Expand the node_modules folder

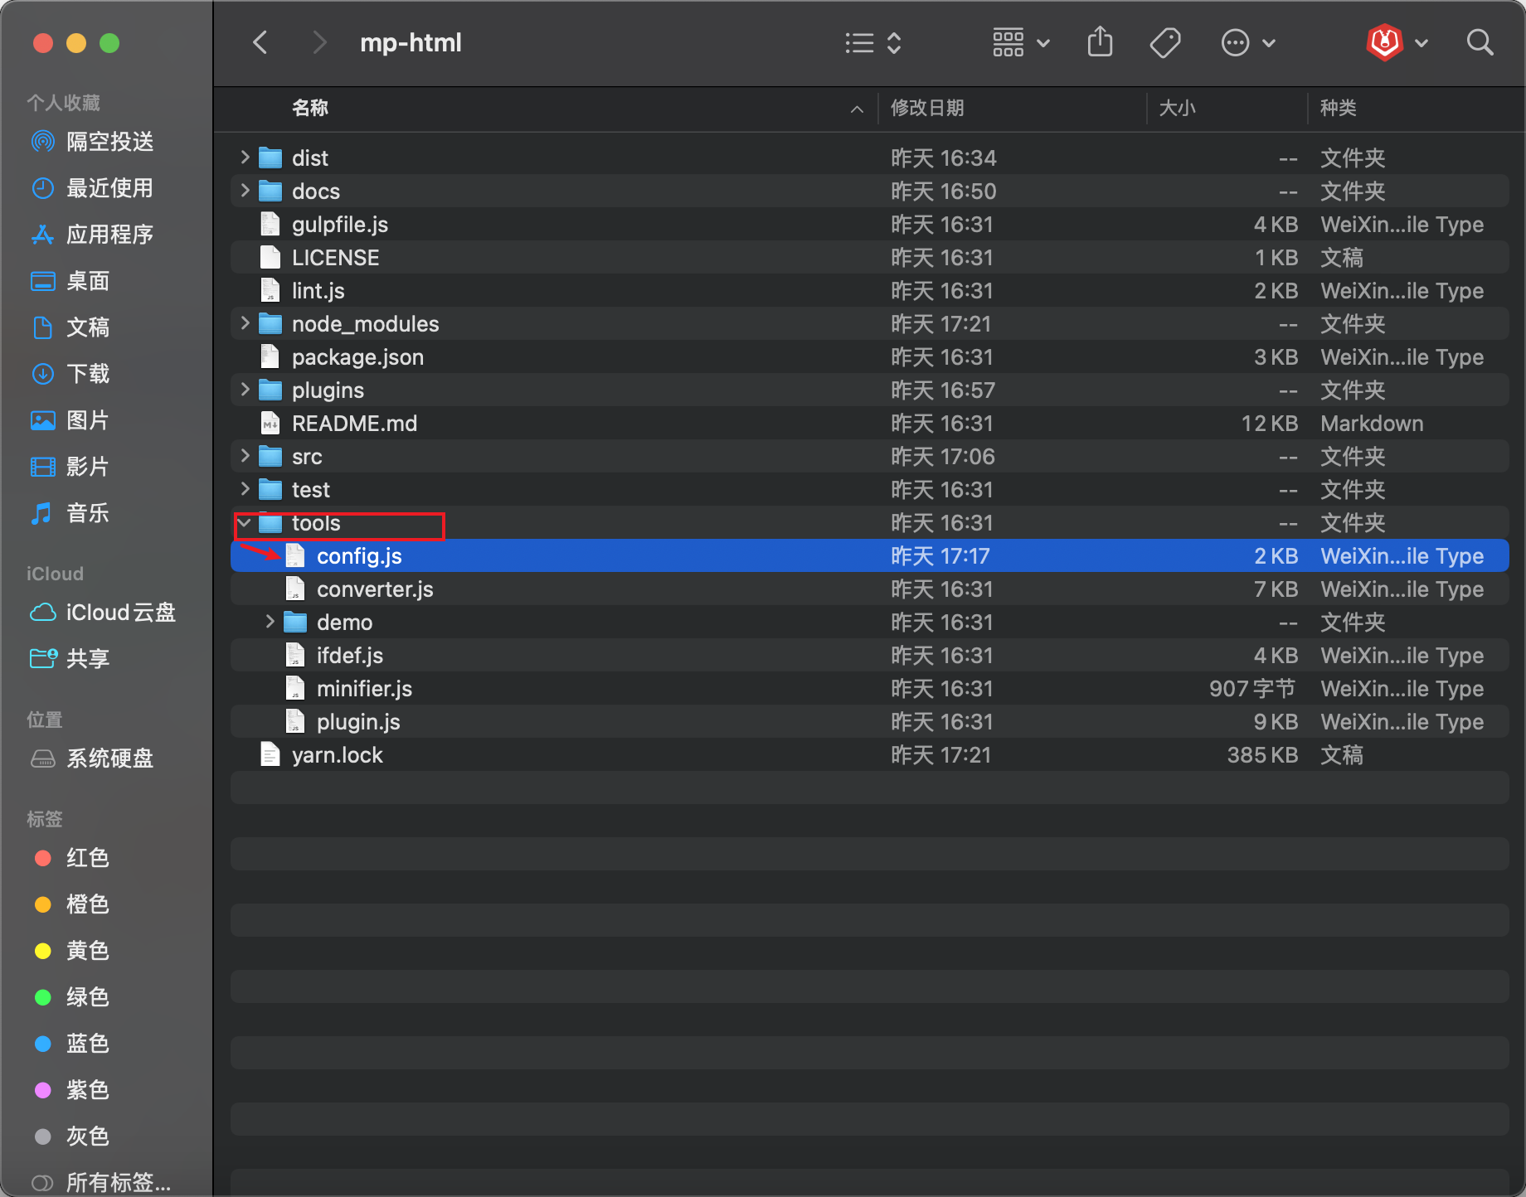[245, 322]
